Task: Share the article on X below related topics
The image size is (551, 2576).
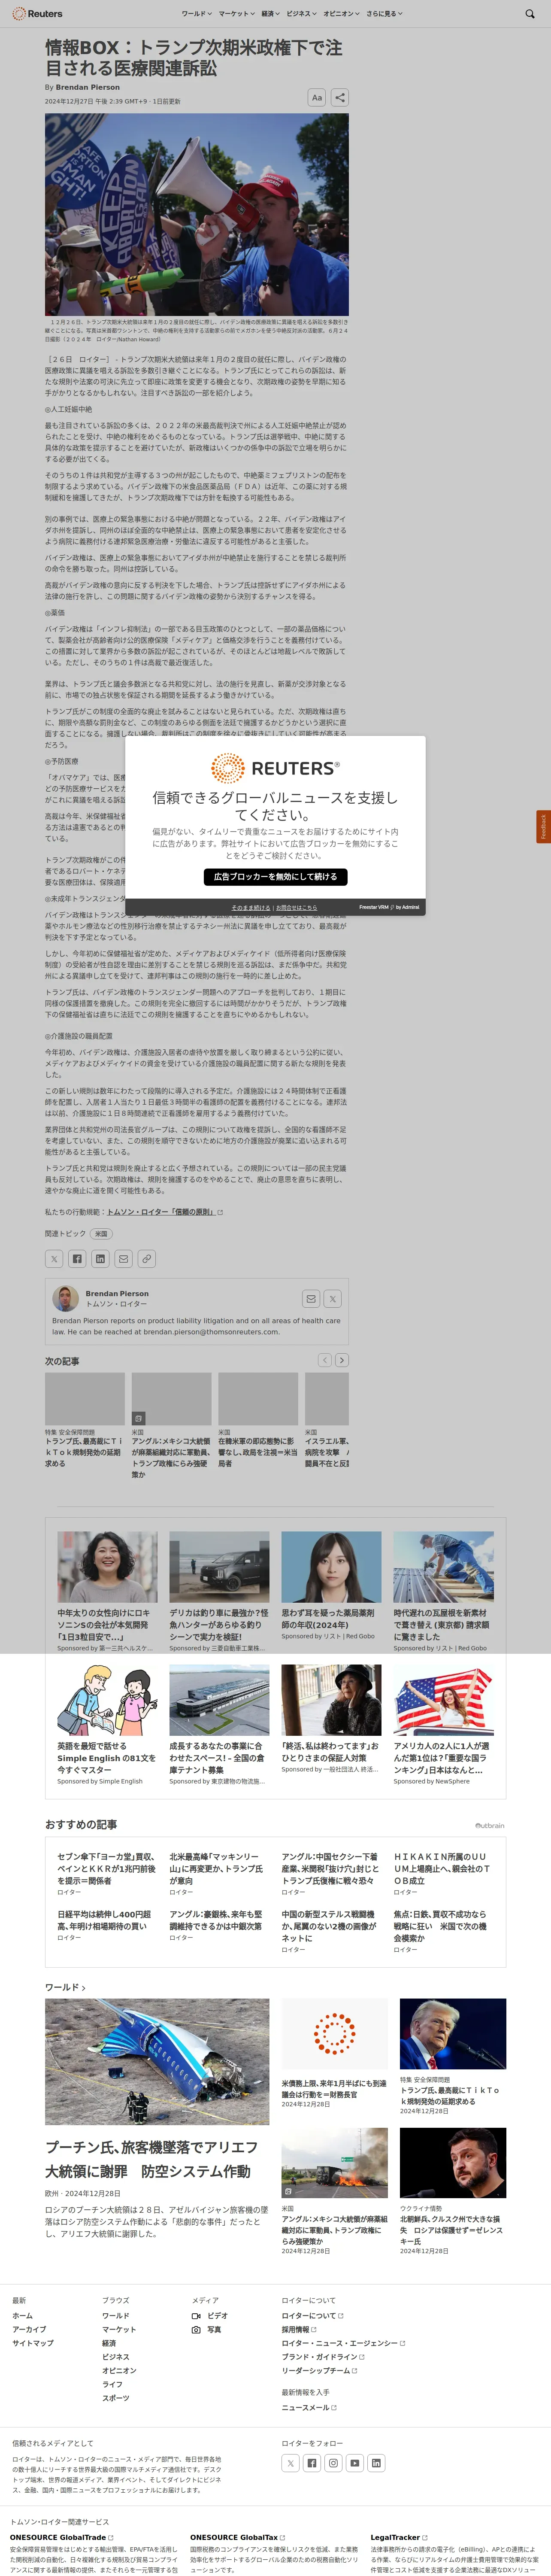Action: tap(54, 1259)
